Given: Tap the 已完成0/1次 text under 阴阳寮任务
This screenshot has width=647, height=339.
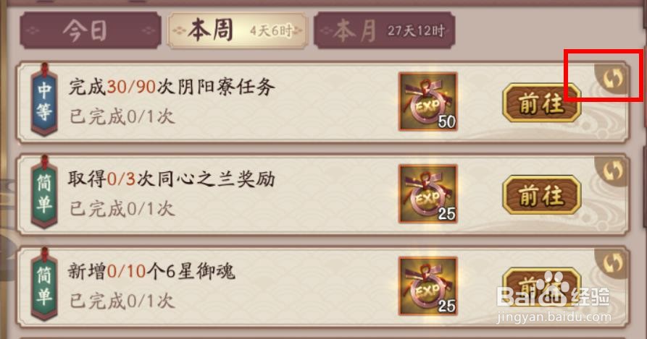Looking at the screenshot, I should pos(122,117).
